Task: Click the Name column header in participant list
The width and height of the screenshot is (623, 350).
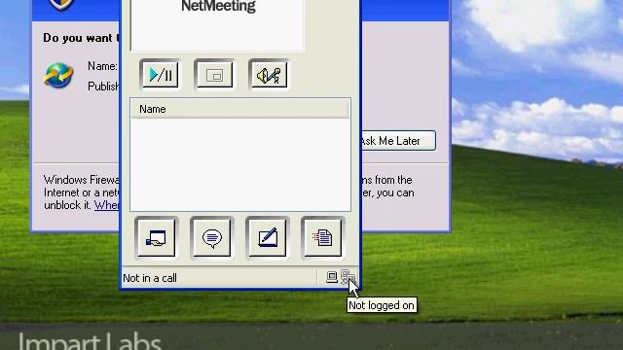Action: coord(239,109)
